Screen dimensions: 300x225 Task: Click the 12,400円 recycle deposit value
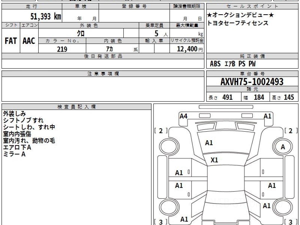tap(190, 49)
